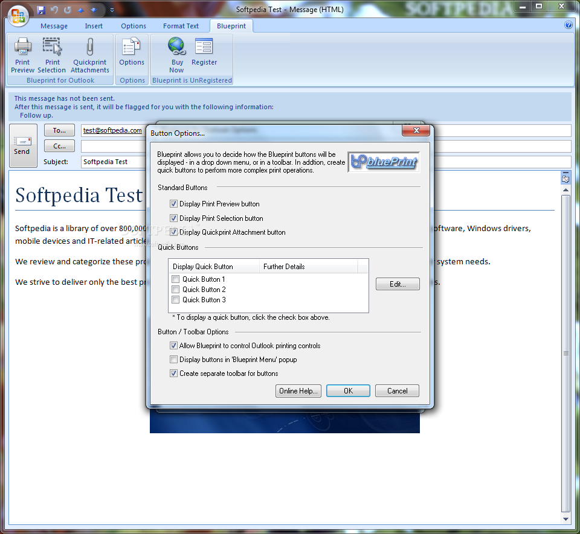Click Further Details column header
Image resolution: width=580 pixels, height=534 pixels.
[x=308, y=266]
